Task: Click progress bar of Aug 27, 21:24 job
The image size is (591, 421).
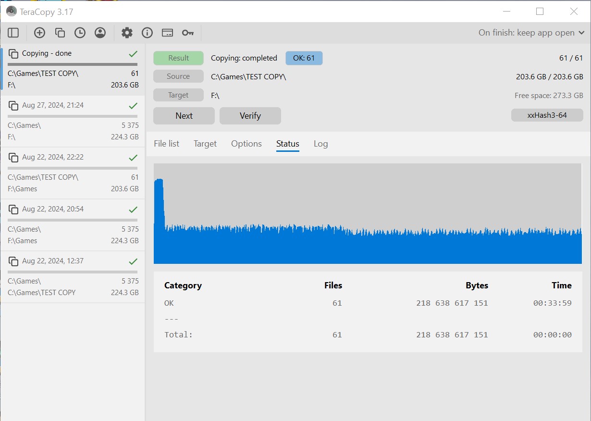Action: (x=73, y=116)
